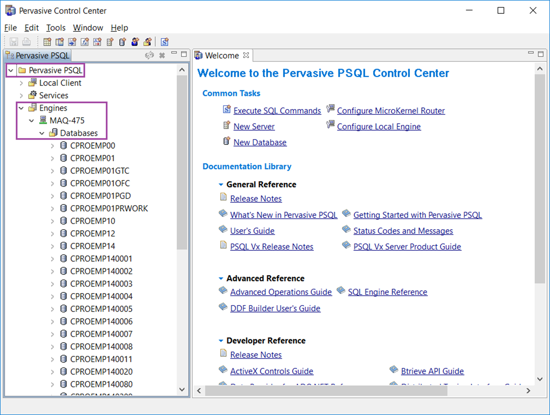Click the New SQL Document toolbar icon

[x=165, y=42]
